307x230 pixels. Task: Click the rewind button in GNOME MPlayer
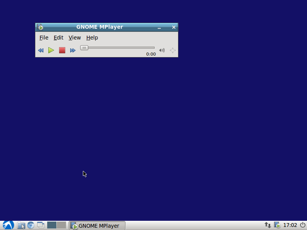(41, 51)
